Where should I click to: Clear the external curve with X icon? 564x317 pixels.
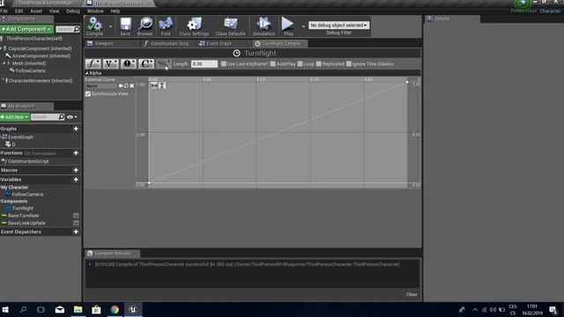click(132, 86)
